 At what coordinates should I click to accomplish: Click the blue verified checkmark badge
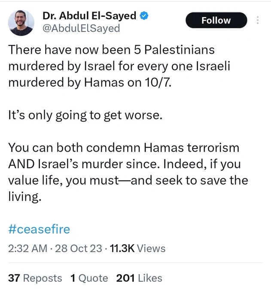(x=144, y=15)
